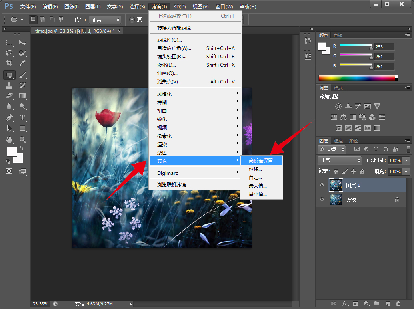The image size is (414, 309).
Task: Add a Color Balance adjustment
Action: click(x=343, y=117)
